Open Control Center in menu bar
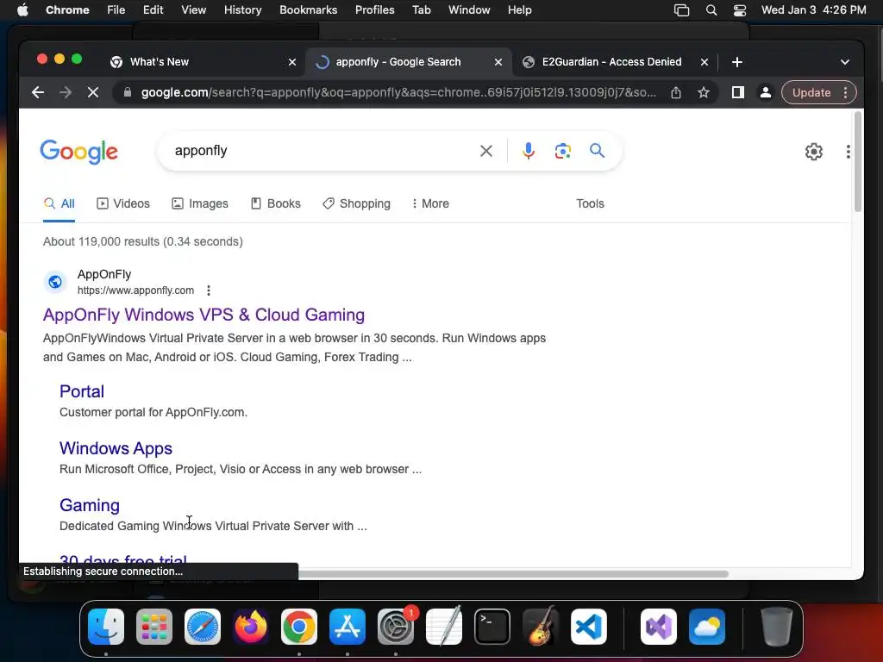 tap(739, 10)
